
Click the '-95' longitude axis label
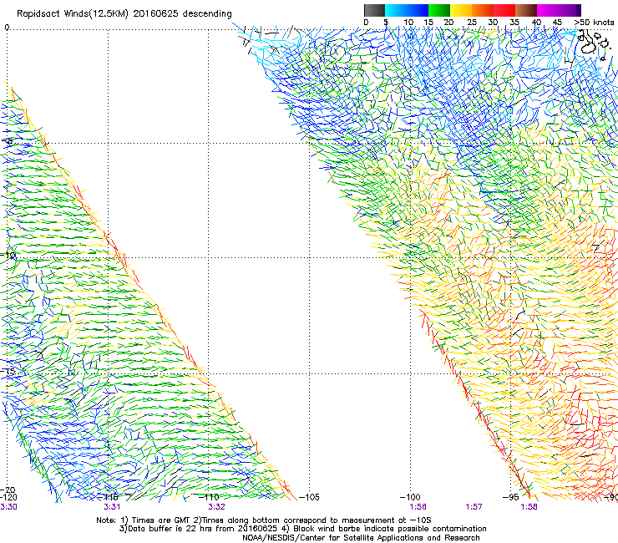pyautogui.click(x=511, y=497)
